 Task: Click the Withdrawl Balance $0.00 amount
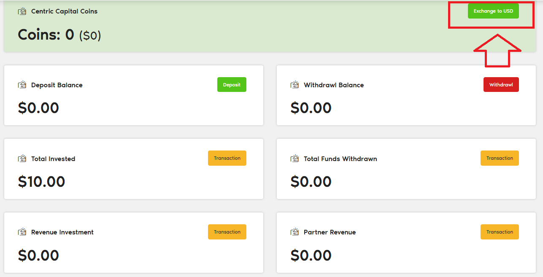tap(311, 108)
